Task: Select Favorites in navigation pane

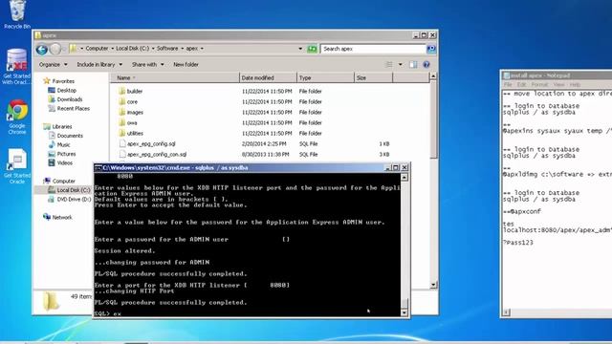Action: 63,81
